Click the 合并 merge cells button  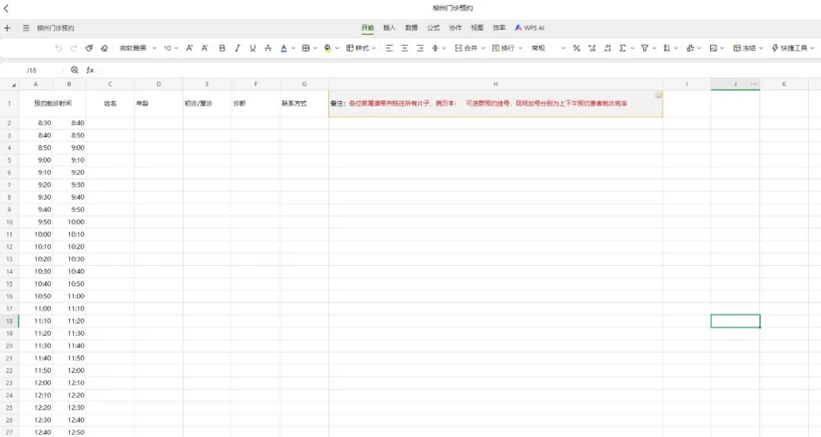[470, 48]
